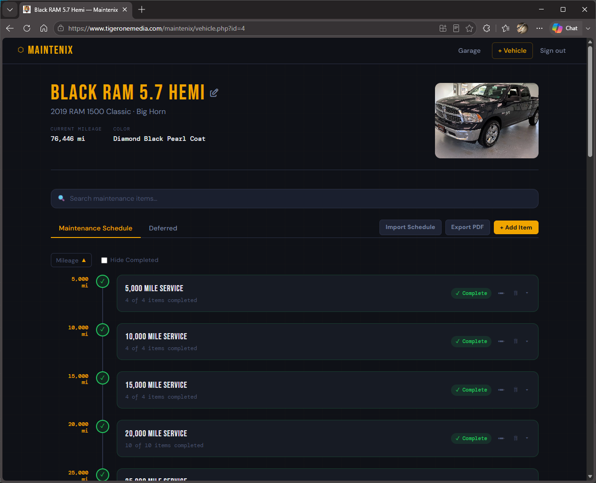Viewport: 596px width, 483px height.
Task: Toggle the 5,000 Mile Service Complete status
Action: click(471, 293)
